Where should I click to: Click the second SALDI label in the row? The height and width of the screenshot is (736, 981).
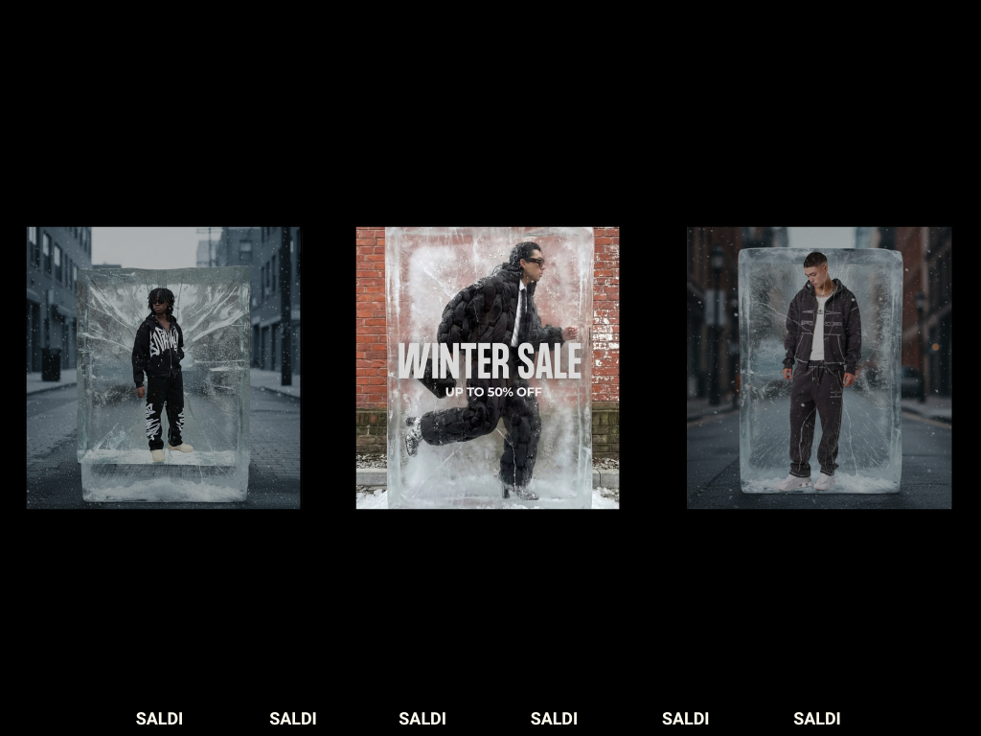coord(293,719)
